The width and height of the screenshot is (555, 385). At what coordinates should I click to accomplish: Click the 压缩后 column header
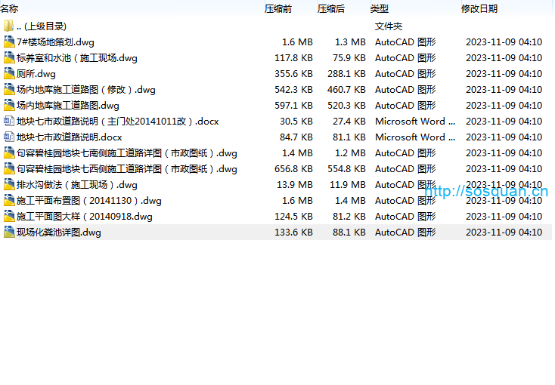(x=330, y=8)
